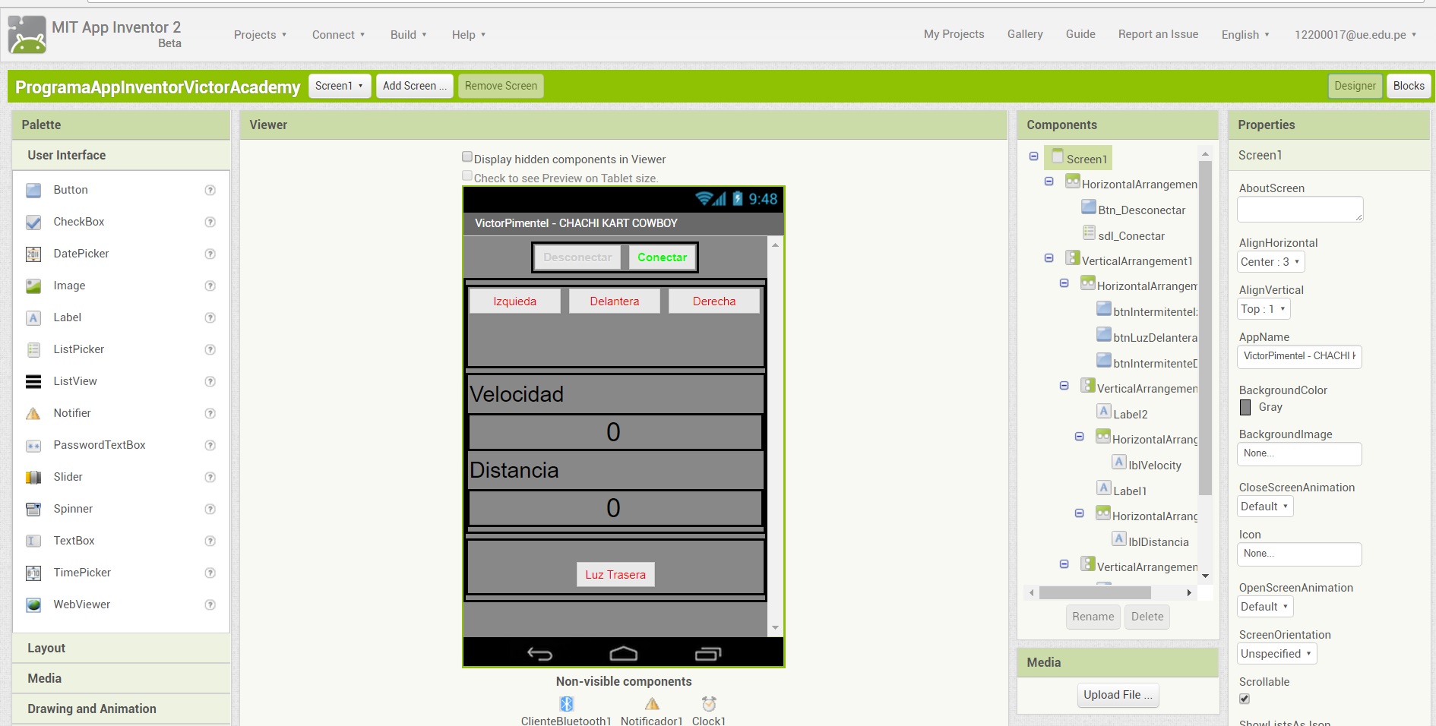The width and height of the screenshot is (1436, 726).
Task: Open the Screen1 screen selector dropdown
Action: click(x=339, y=86)
